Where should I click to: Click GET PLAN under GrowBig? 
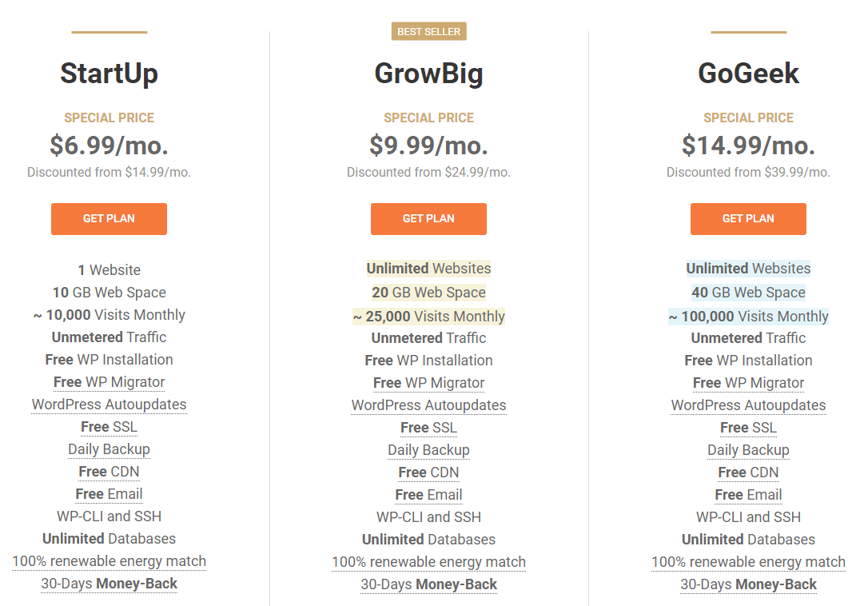coord(428,219)
